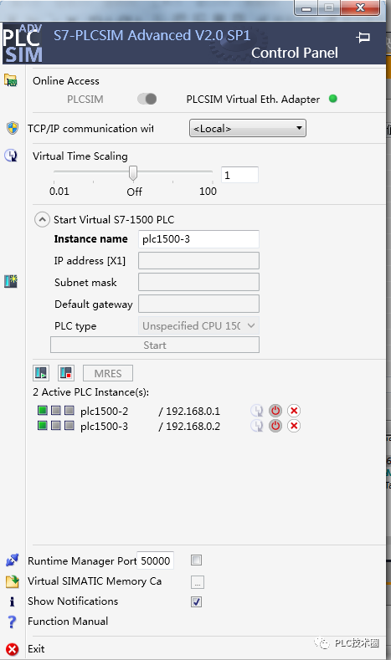This screenshot has width=391, height=660.
Task: Click the Runtime Manager Port arrows icon
Action: coord(13,560)
